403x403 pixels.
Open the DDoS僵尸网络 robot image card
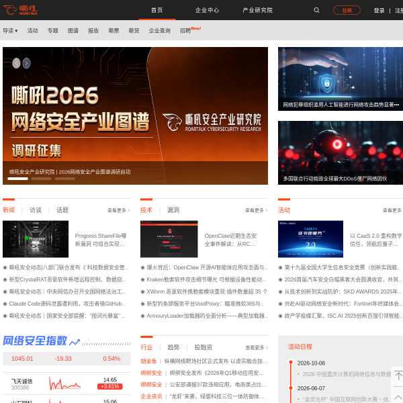click(341, 152)
